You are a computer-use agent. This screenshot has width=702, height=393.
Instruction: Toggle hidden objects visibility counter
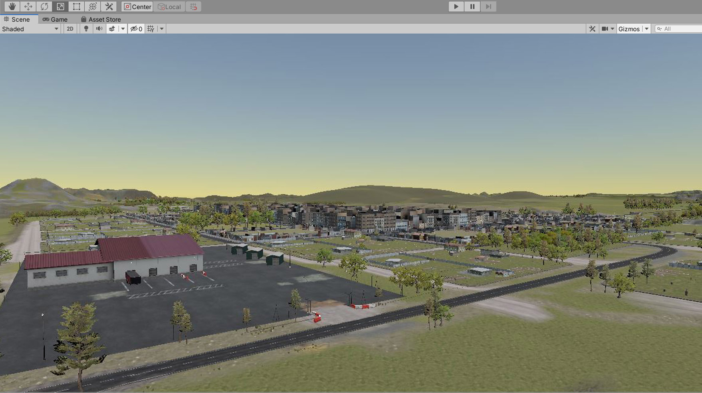point(136,29)
